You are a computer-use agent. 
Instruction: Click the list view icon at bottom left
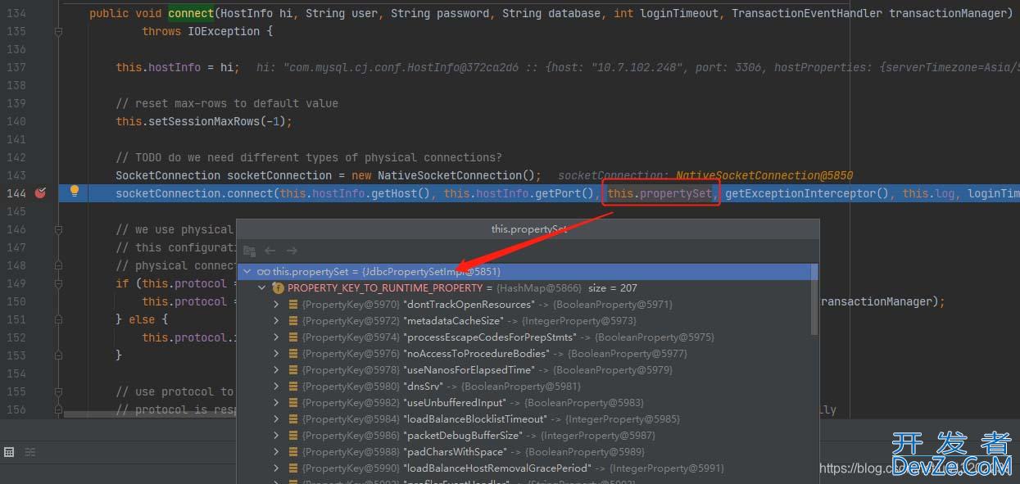[x=30, y=452]
